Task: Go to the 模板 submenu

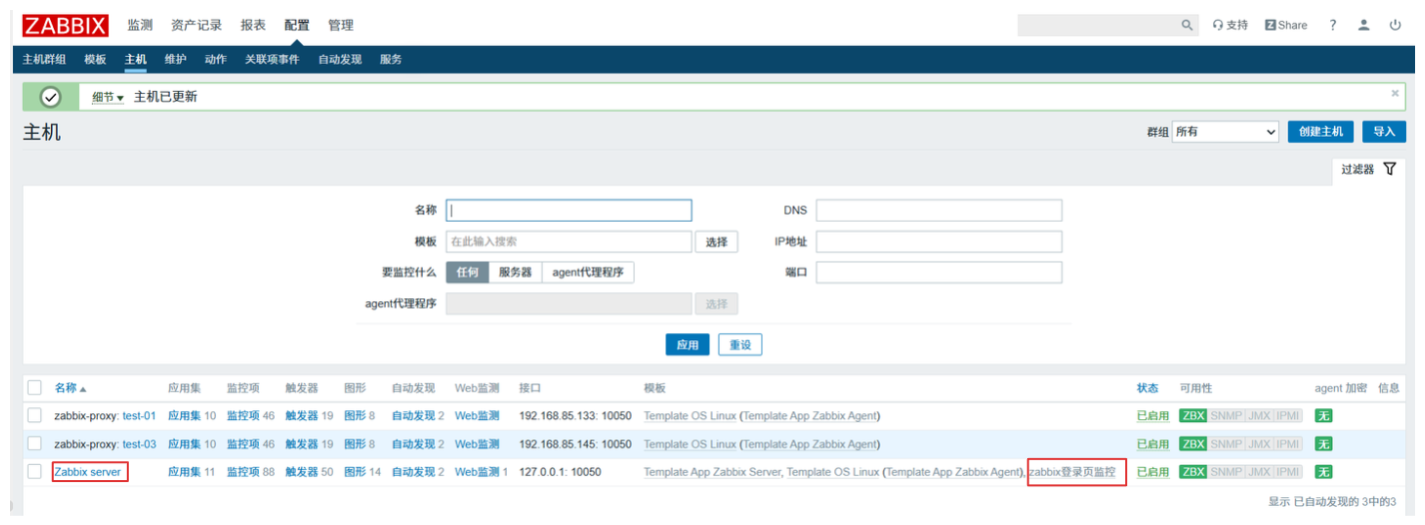Action: coord(95,60)
